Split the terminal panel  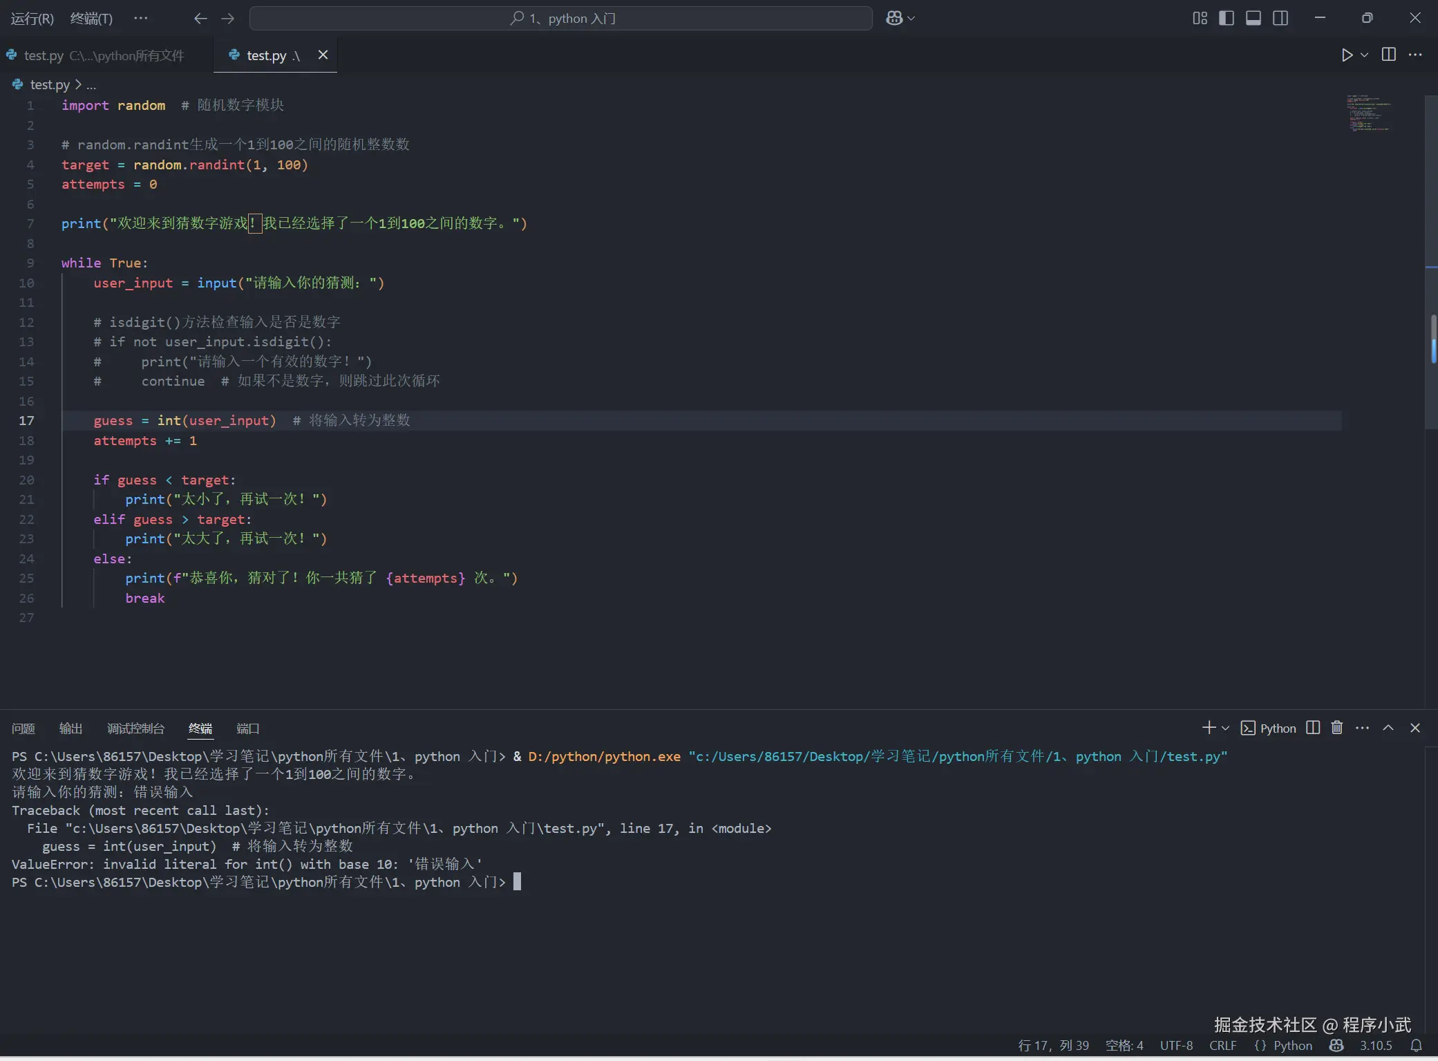click(x=1313, y=728)
